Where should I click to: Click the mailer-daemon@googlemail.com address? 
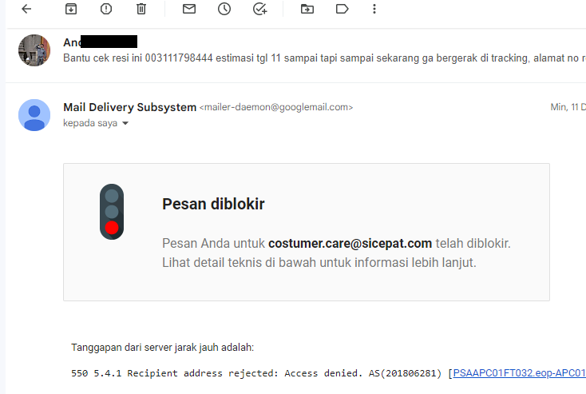click(x=276, y=107)
